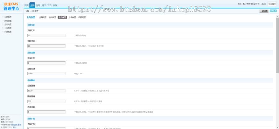The image size is (279, 129).
Task: Switch to the 扩展配置 sub-tab
Action: 82,17
